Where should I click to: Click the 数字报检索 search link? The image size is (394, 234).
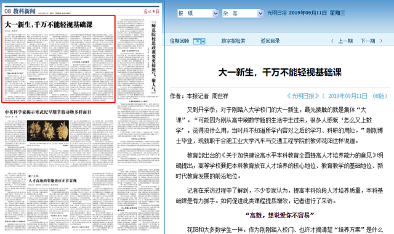pos(233,41)
